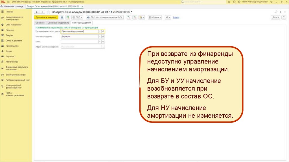The width and height of the screenshot is (289, 162).
Task: Expand the Местонахождение dropdown list
Action: pyautogui.click(x=100, y=36)
